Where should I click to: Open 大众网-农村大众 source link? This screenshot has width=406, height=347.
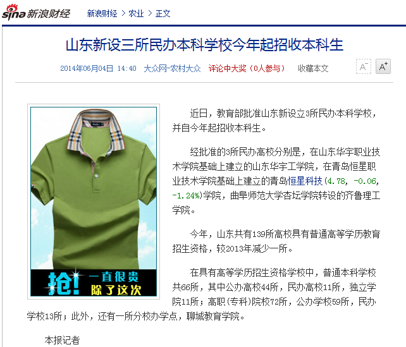coord(172,68)
